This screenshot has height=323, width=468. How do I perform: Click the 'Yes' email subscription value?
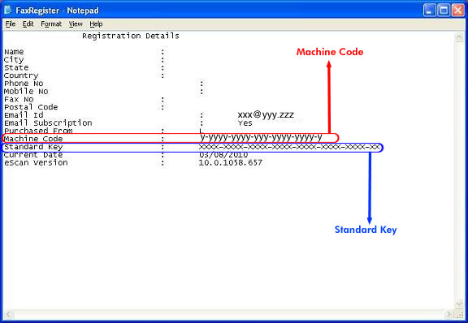click(x=245, y=123)
